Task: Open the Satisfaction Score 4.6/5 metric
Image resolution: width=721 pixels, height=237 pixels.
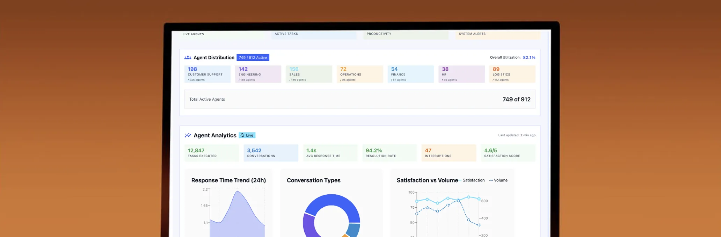Action: tap(508, 153)
